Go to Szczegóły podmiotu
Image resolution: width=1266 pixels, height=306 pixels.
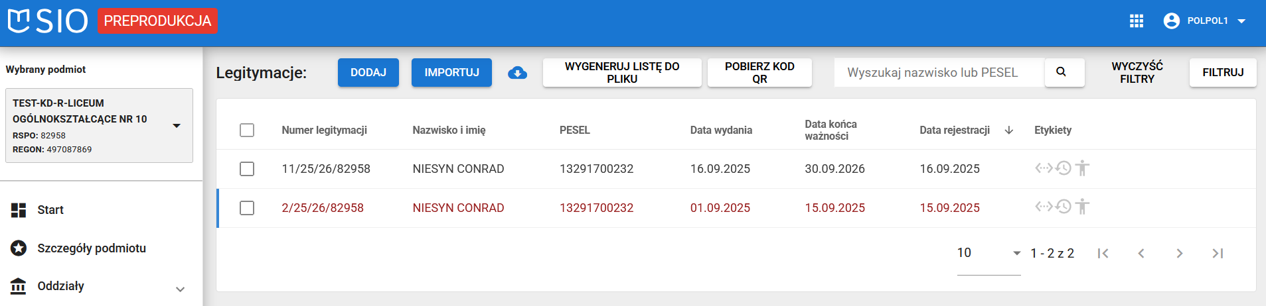coord(91,248)
